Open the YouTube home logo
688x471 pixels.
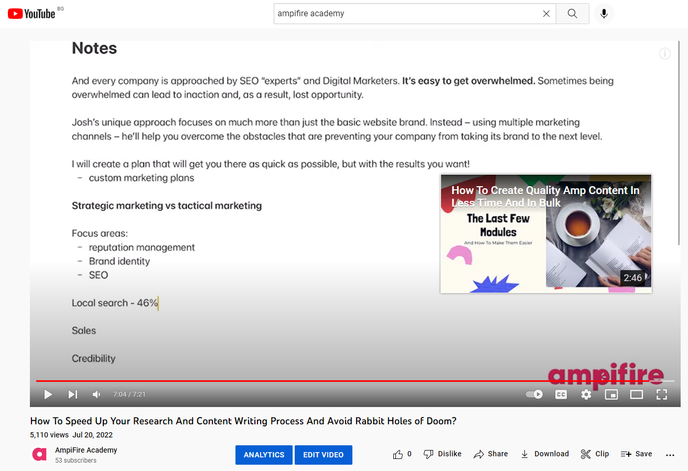click(x=31, y=14)
